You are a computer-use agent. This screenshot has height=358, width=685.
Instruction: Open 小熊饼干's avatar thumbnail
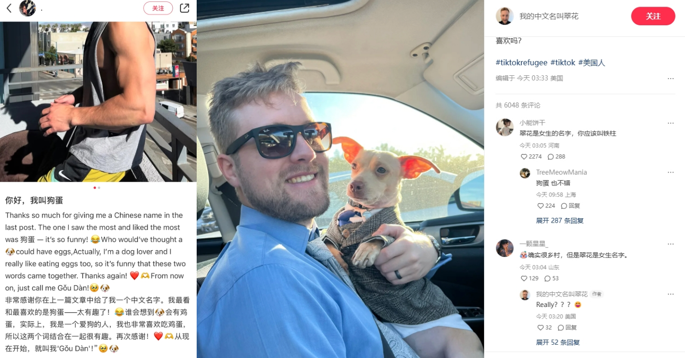coord(505,127)
